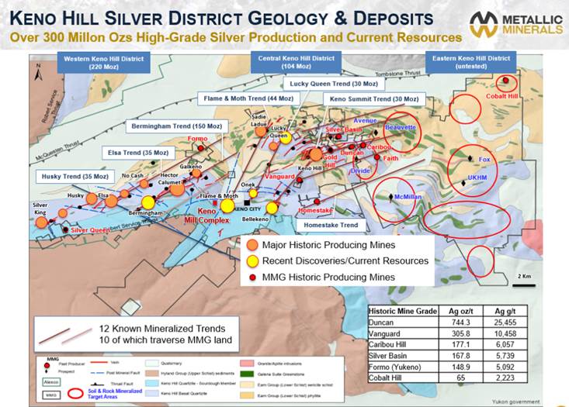The image size is (569, 407).
Task: Select Keno Hill Quartzite Sourdough Member swatch
Action: (x=151, y=384)
